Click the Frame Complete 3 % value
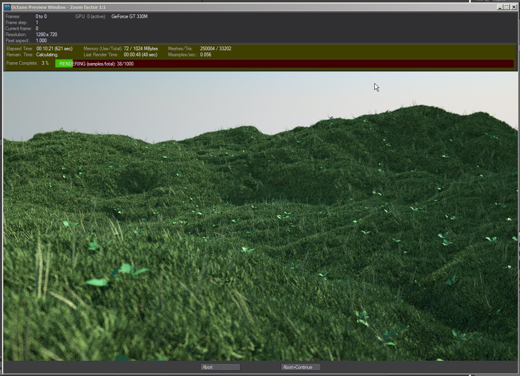 point(45,63)
